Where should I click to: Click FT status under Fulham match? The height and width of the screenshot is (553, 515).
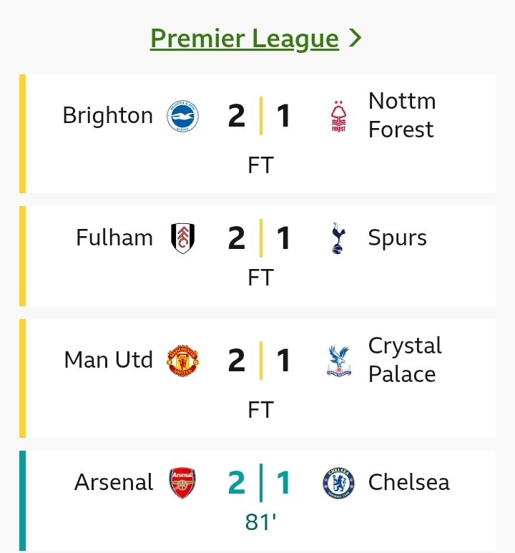click(x=260, y=278)
